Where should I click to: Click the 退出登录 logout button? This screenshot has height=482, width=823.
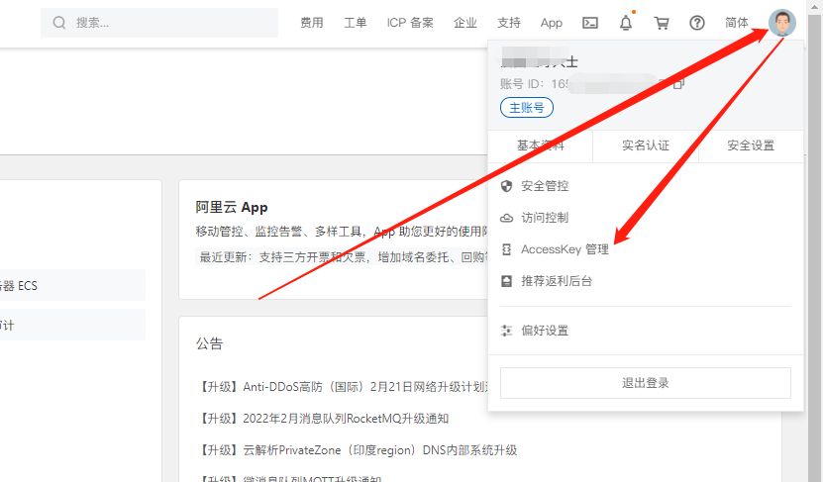646,383
